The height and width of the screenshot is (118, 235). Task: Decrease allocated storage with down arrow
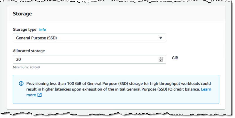(x=160, y=60)
